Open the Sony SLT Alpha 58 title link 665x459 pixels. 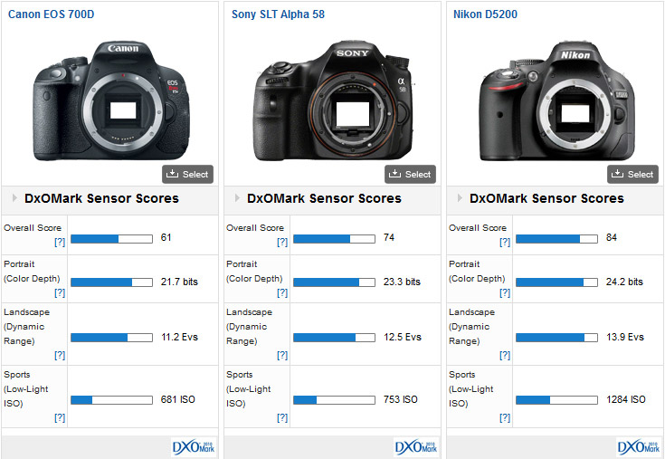pyautogui.click(x=278, y=14)
